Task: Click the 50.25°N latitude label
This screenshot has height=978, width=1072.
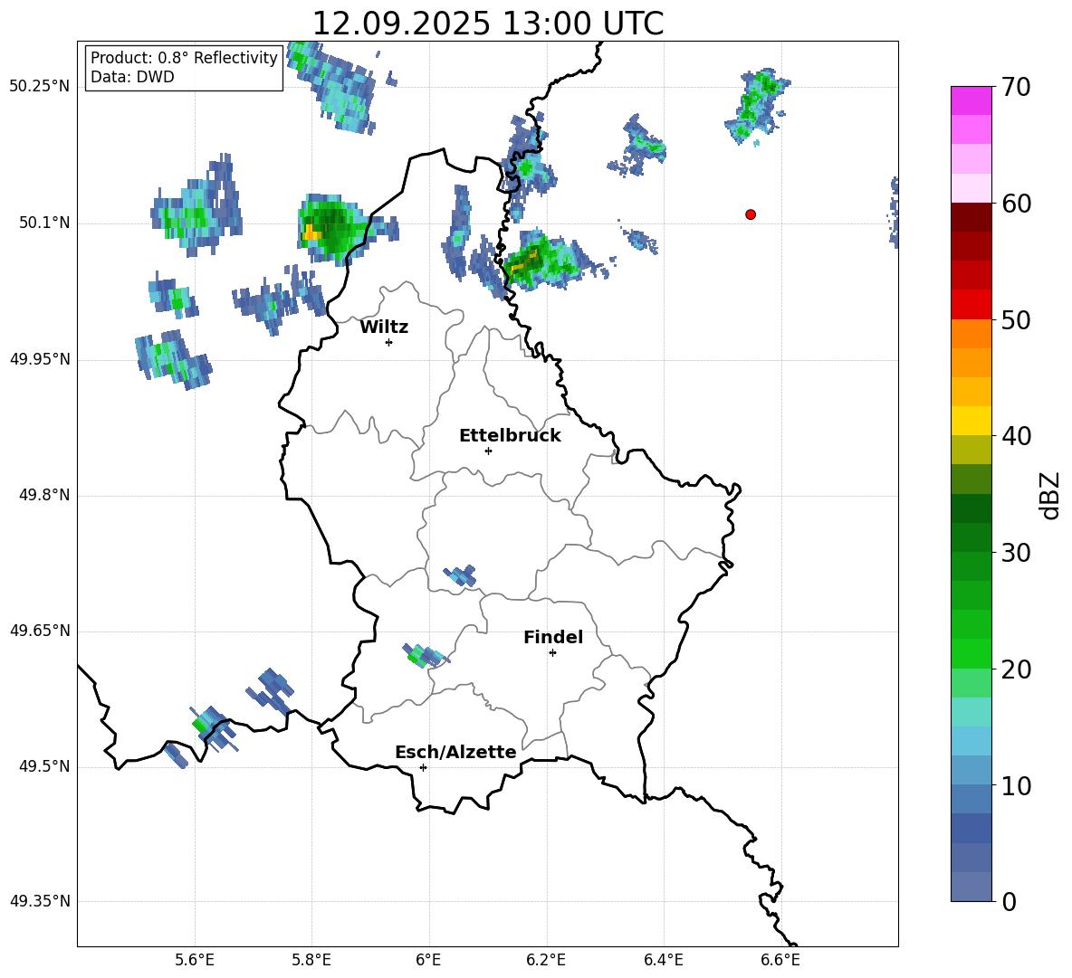Action: click(40, 87)
